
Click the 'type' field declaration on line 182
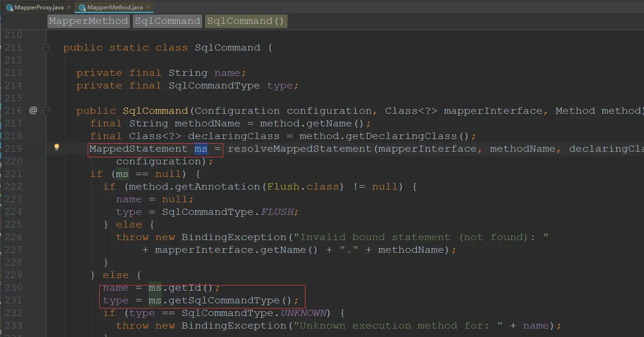(x=280, y=85)
